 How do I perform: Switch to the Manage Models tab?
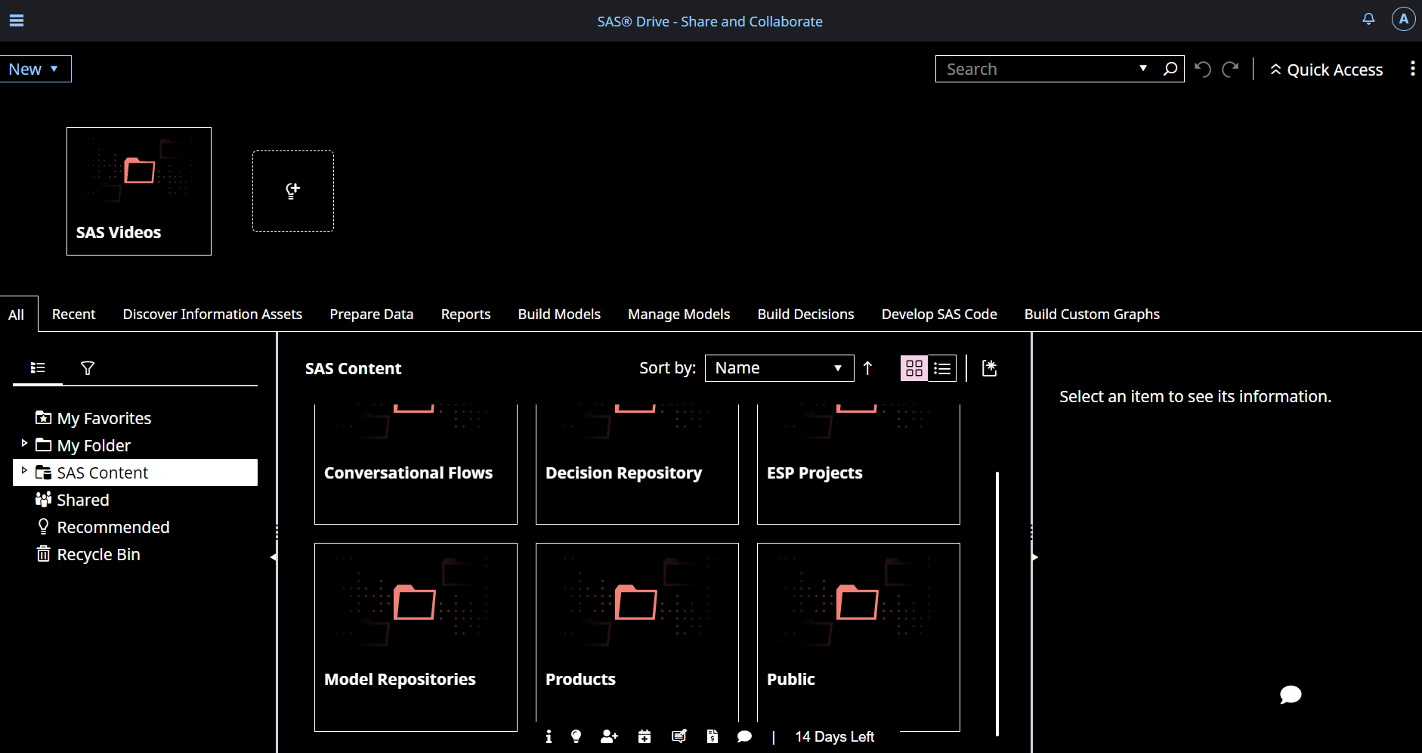[x=679, y=315]
